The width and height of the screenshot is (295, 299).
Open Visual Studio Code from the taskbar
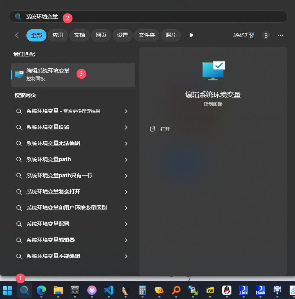click(x=108, y=290)
